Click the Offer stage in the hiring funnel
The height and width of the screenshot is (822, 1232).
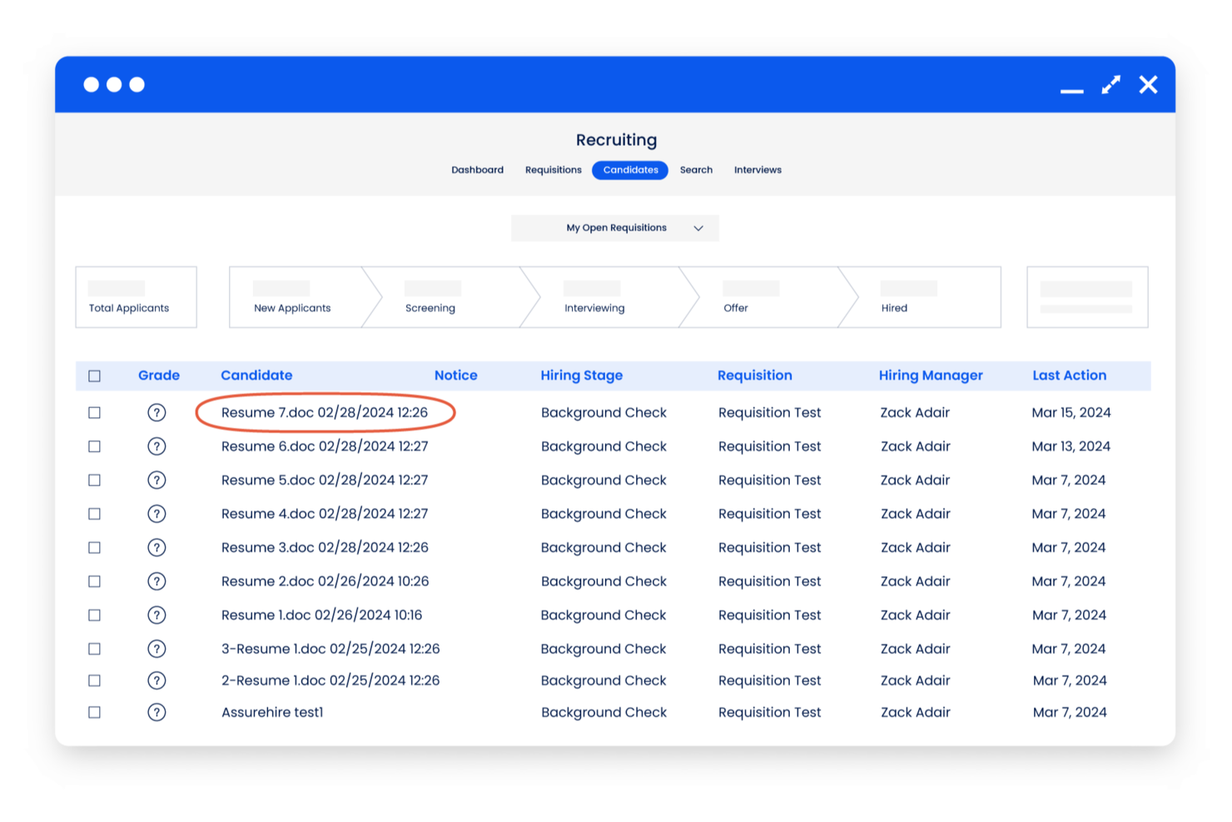(x=736, y=307)
